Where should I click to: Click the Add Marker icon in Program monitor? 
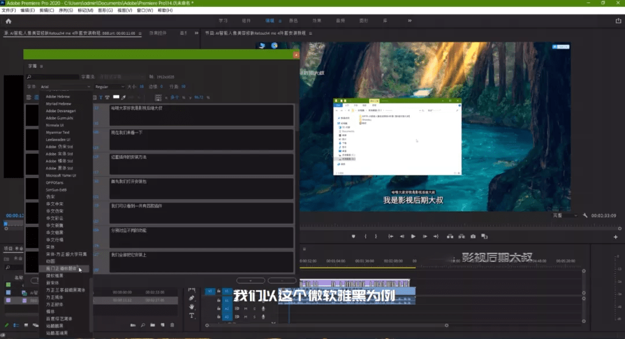tap(353, 237)
